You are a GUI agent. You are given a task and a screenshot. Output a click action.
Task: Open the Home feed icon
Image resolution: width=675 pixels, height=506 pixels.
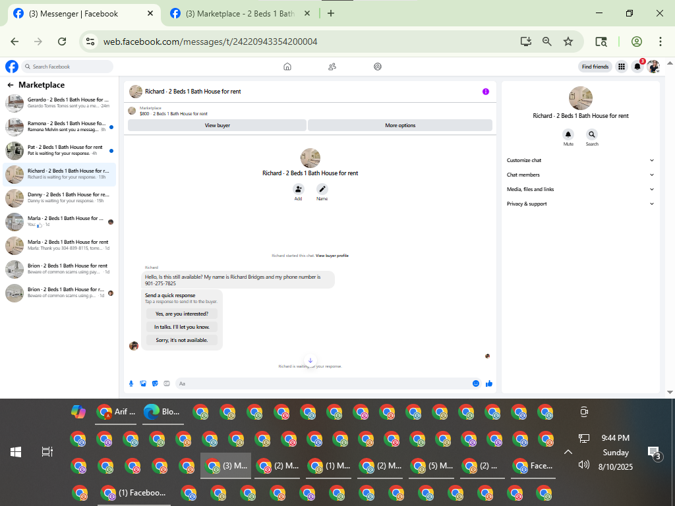(287, 67)
